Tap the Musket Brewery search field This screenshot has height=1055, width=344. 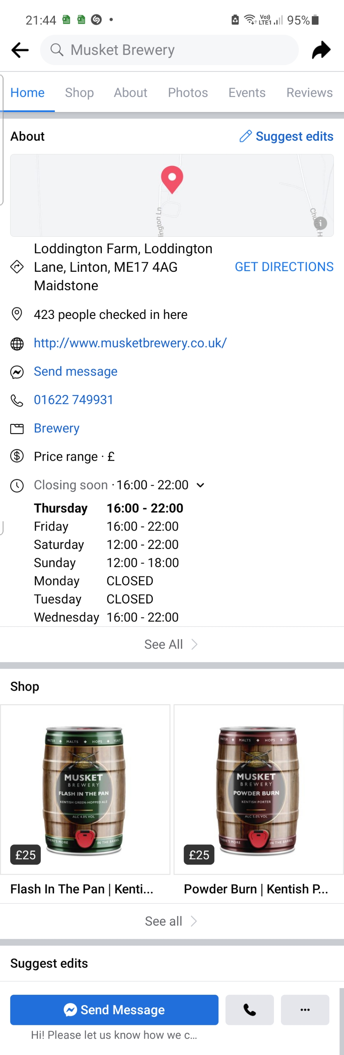coord(169,50)
